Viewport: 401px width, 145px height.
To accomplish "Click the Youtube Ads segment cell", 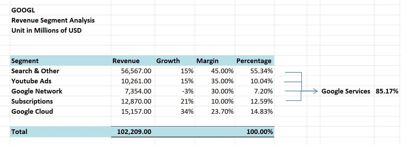I will pyautogui.click(x=60, y=81).
